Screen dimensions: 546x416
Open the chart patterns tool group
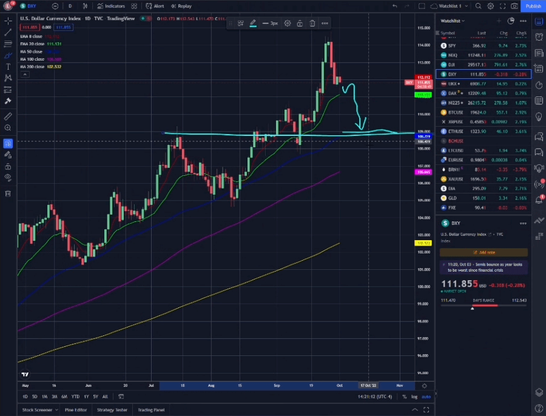tap(8, 78)
